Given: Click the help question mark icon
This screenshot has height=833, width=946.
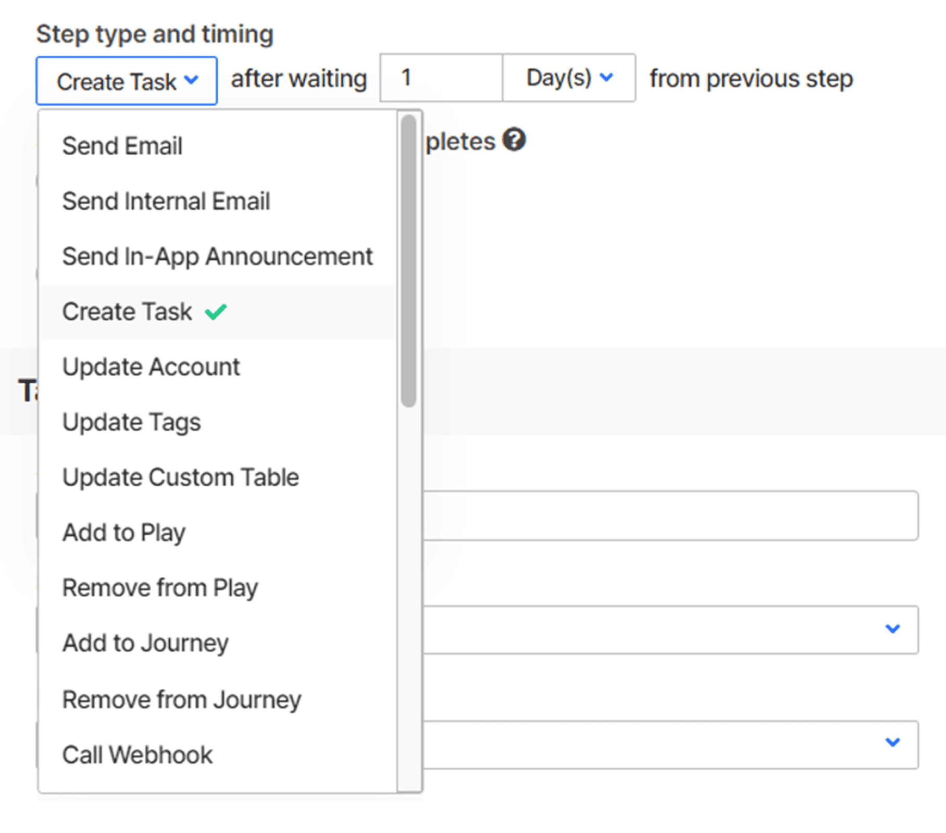Looking at the screenshot, I should [514, 140].
